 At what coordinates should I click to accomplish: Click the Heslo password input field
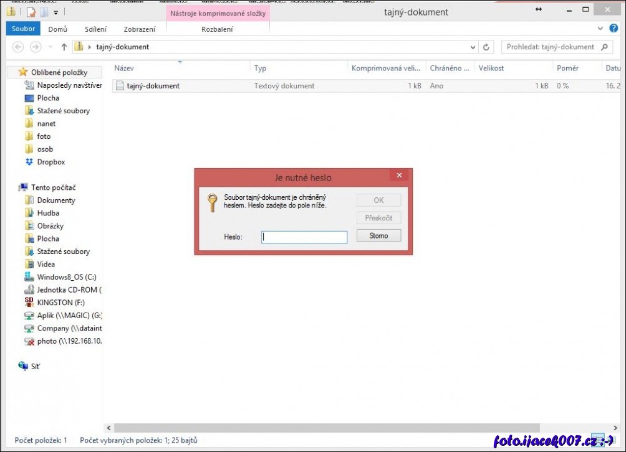pos(304,237)
